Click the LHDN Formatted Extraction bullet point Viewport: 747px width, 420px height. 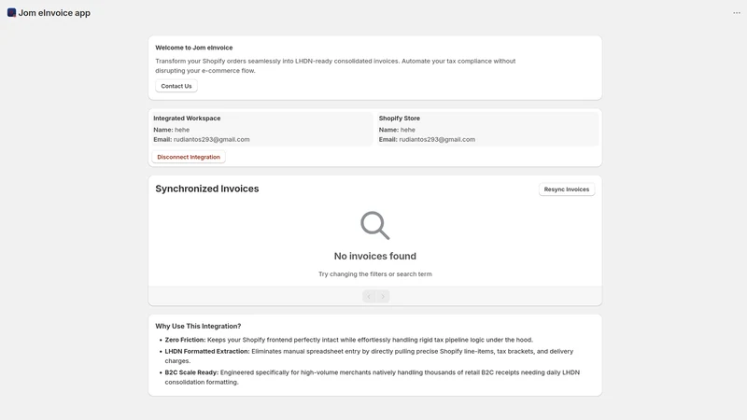[x=369, y=357]
